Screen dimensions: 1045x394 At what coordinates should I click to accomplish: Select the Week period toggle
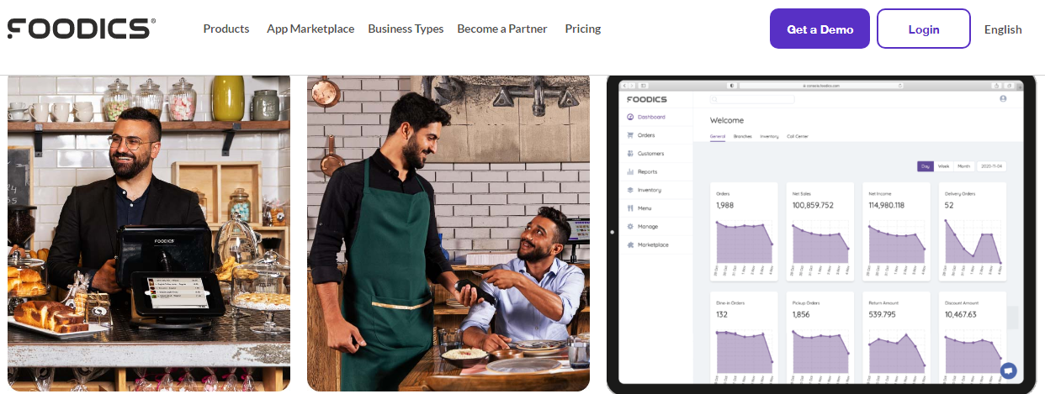tap(944, 166)
